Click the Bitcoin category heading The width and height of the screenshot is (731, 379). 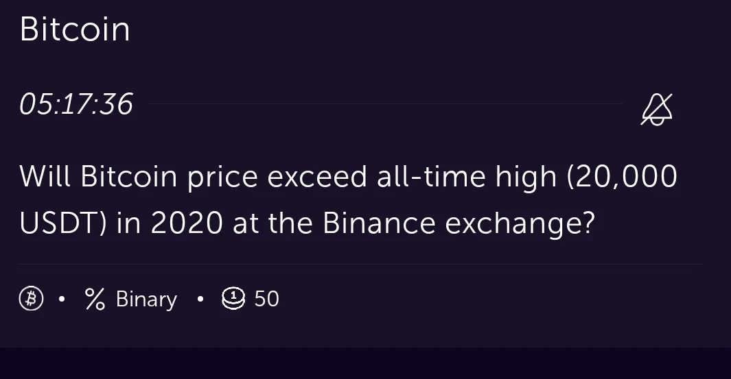(75, 29)
